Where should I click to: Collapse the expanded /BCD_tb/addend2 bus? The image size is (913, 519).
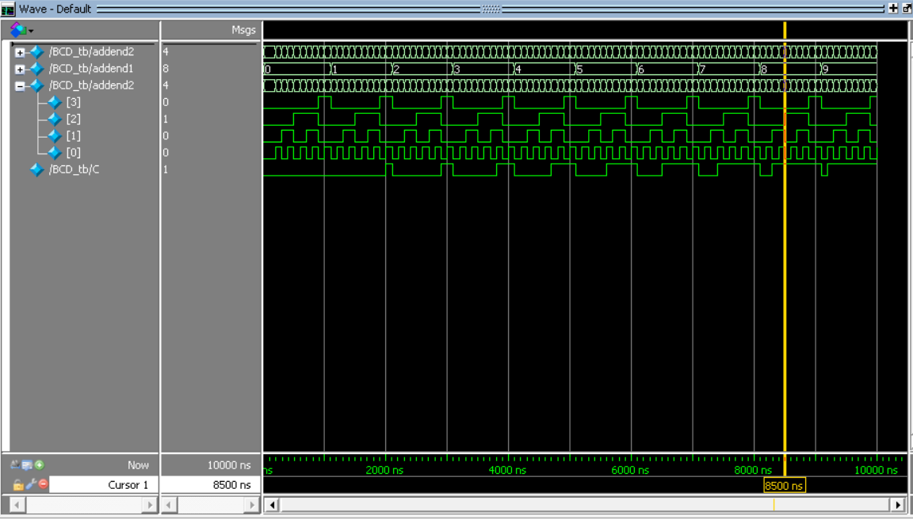coord(21,86)
